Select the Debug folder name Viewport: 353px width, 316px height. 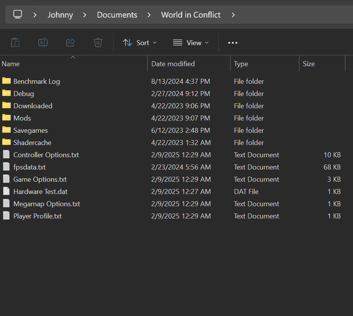pos(24,94)
